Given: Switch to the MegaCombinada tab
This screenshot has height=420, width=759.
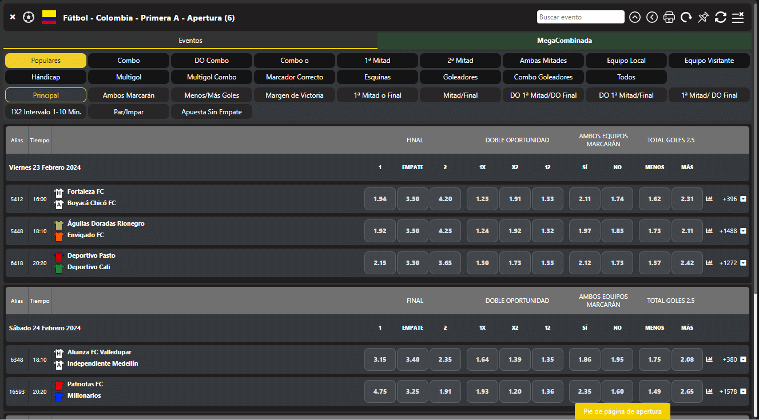Looking at the screenshot, I should click(x=565, y=41).
